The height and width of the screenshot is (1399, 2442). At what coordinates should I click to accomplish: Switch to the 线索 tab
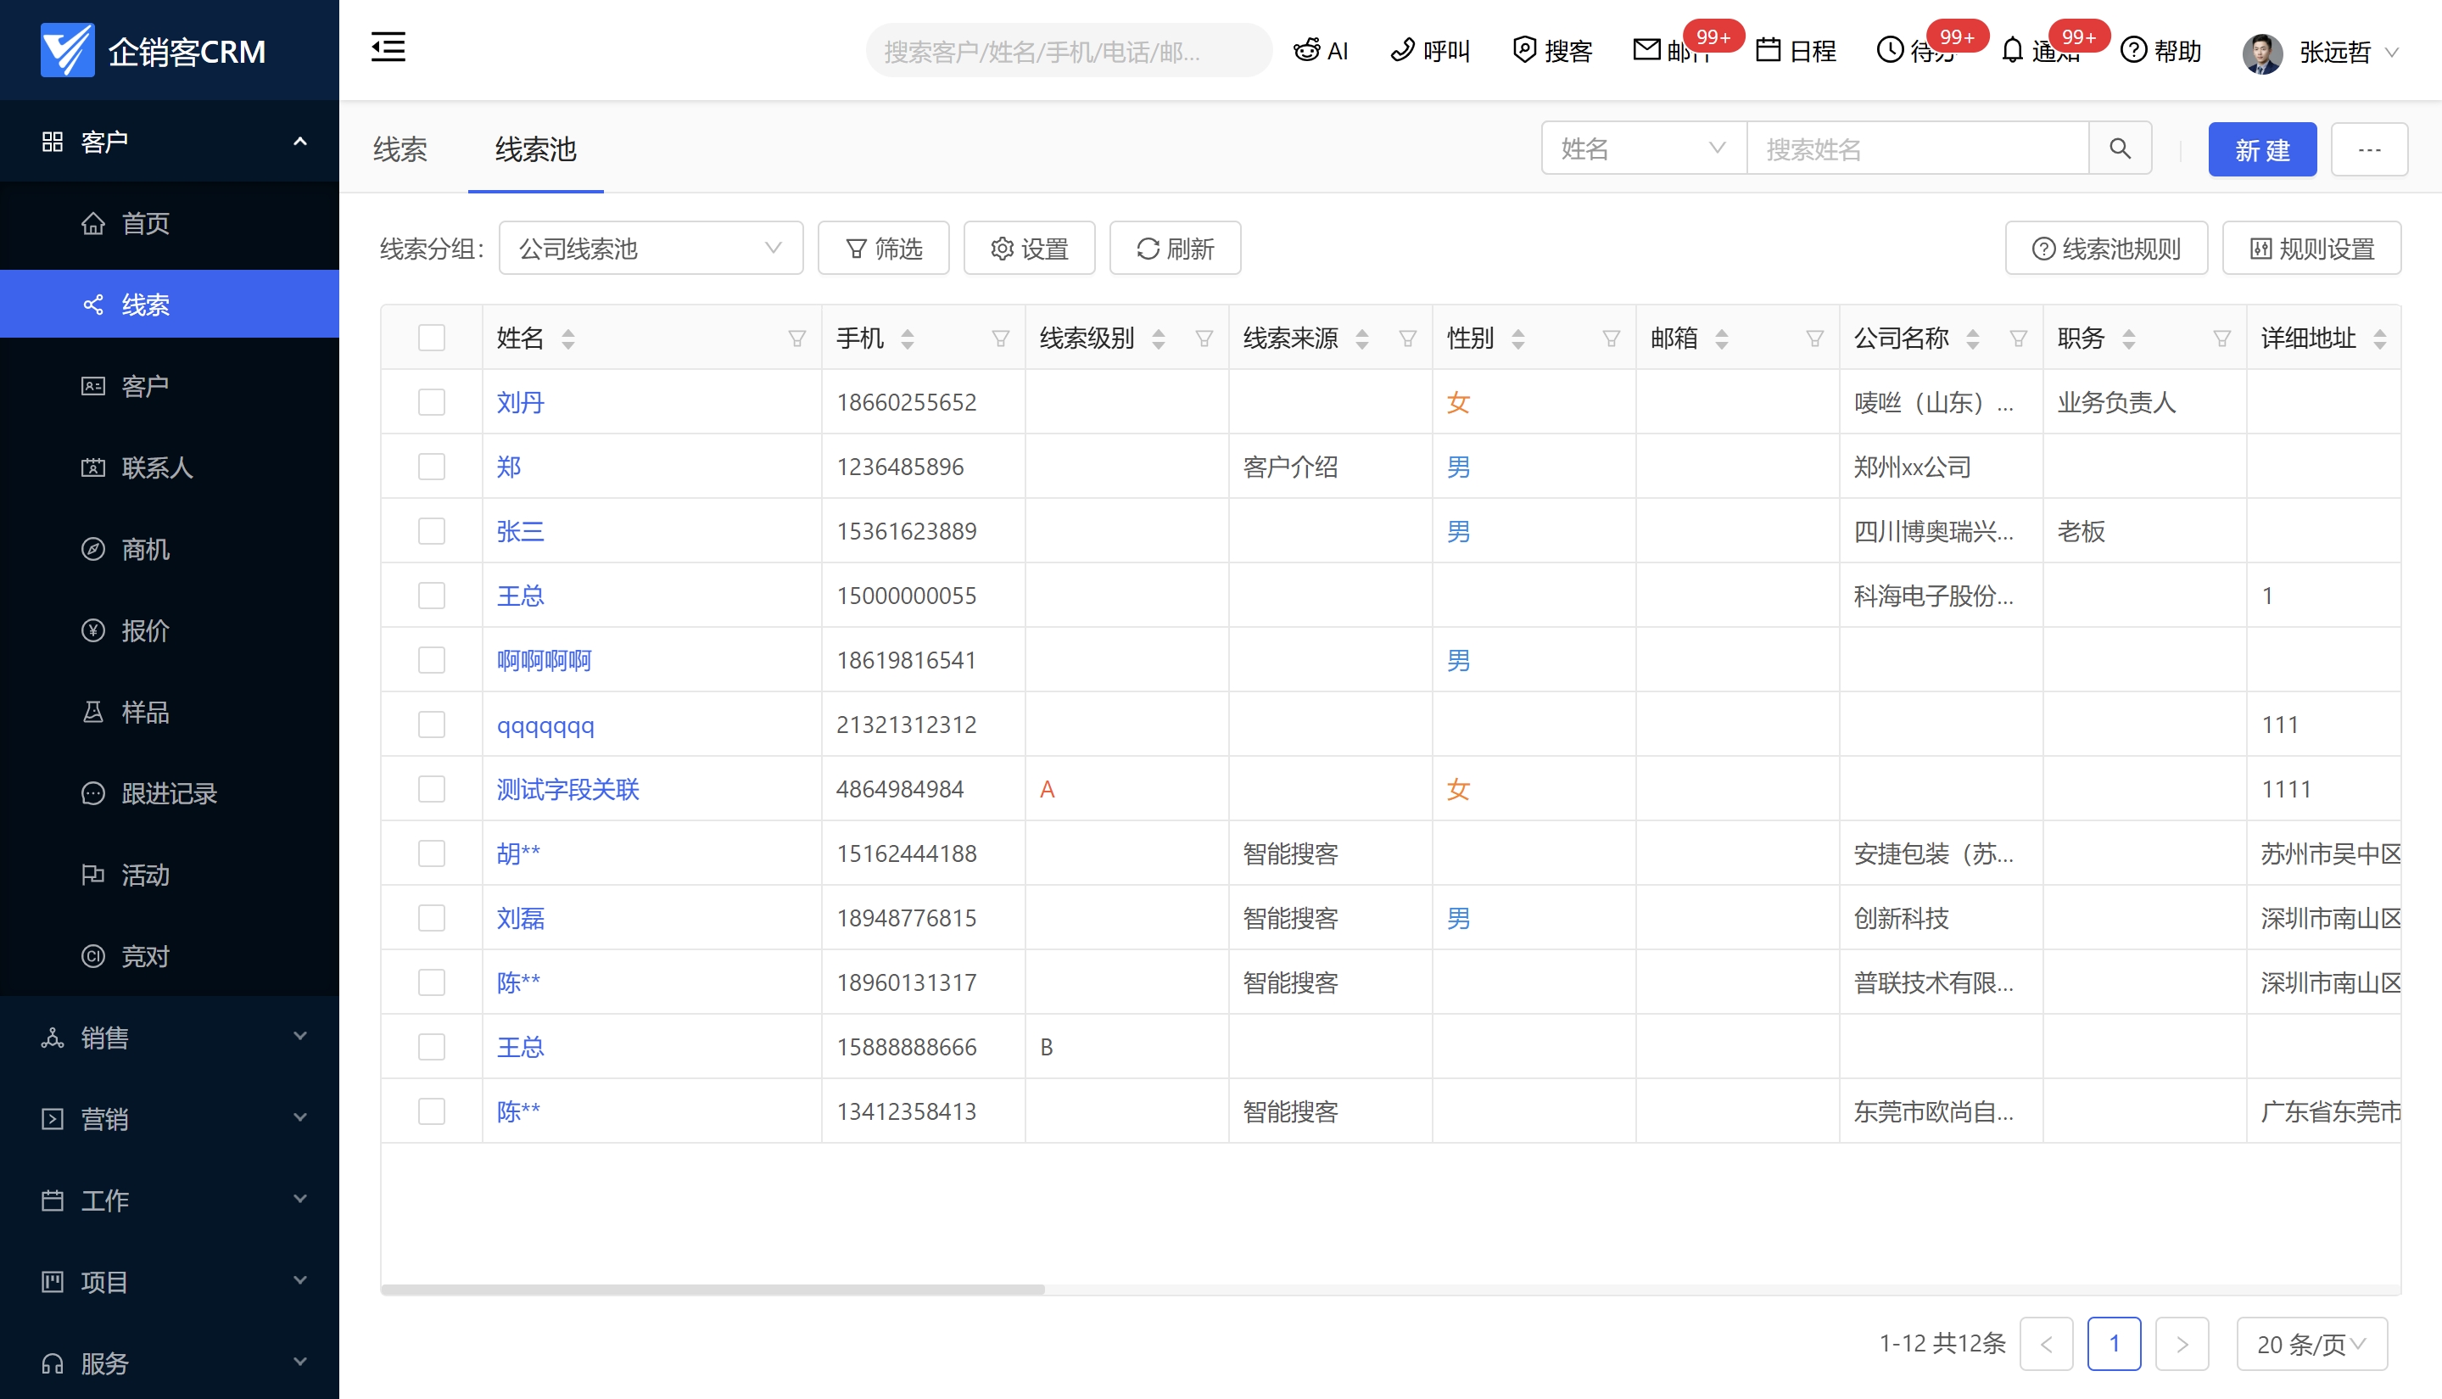[400, 149]
